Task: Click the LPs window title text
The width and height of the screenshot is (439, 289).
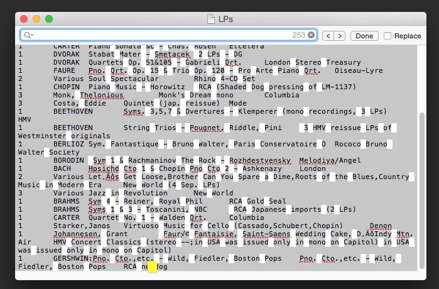Action: pyautogui.click(x=225, y=19)
